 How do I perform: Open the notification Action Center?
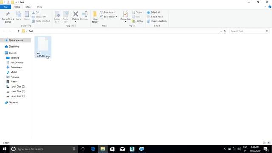[x=266, y=149]
